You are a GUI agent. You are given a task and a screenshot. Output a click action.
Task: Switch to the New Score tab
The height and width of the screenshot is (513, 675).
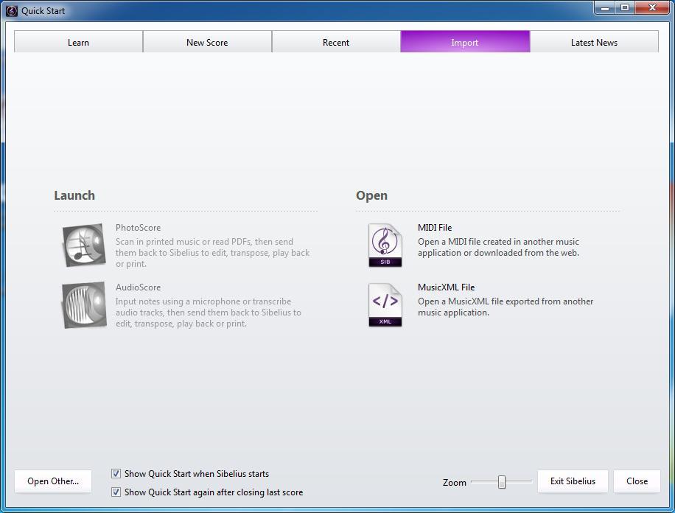207,42
